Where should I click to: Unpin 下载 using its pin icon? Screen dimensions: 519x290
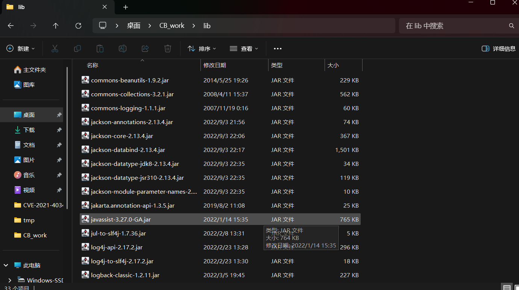click(x=59, y=130)
